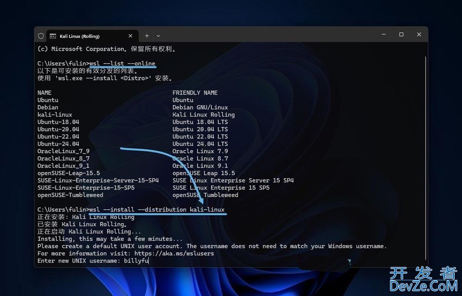Click 'SUSE-Linux-Enterprise-15-SP5' in the list

(x=86, y=187)
